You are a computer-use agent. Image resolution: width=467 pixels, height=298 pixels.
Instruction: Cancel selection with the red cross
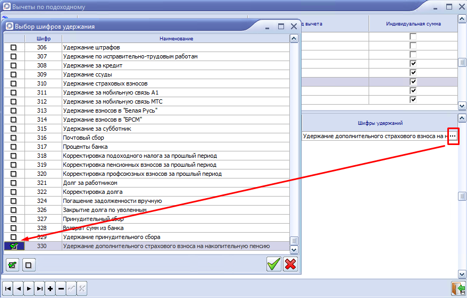tap(290, 264)
